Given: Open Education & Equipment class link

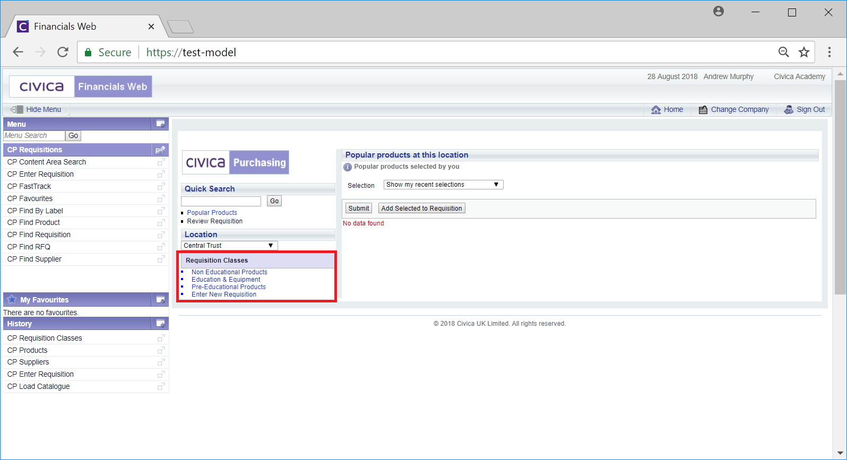Looking at the screenshot, I should (226, 280).
